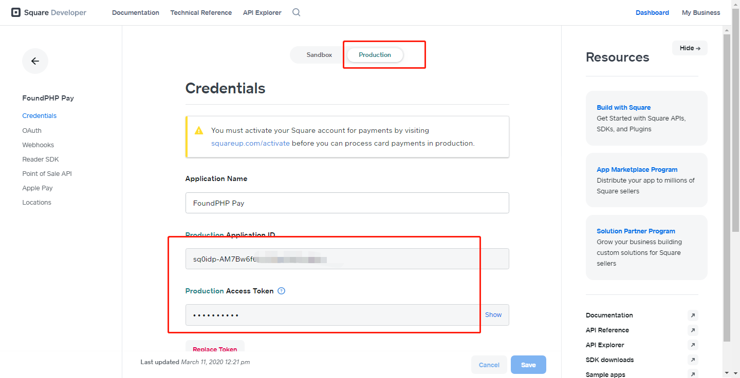Open Technical Reference in top navigation
This screenshot has width=740, height=378.
click(x=201, y=13)
